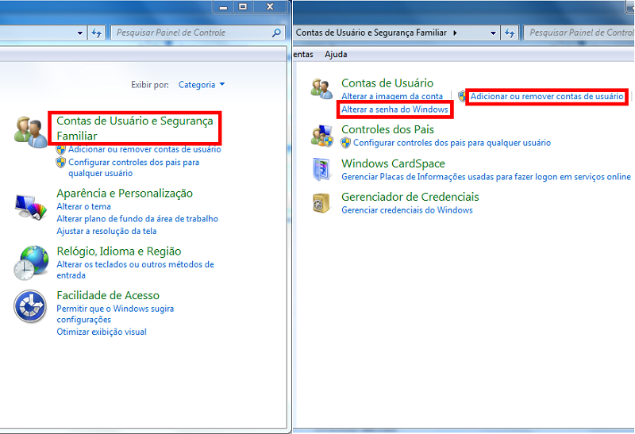
Task: Click the refresh button in right window
Action: tap(510, 33)
